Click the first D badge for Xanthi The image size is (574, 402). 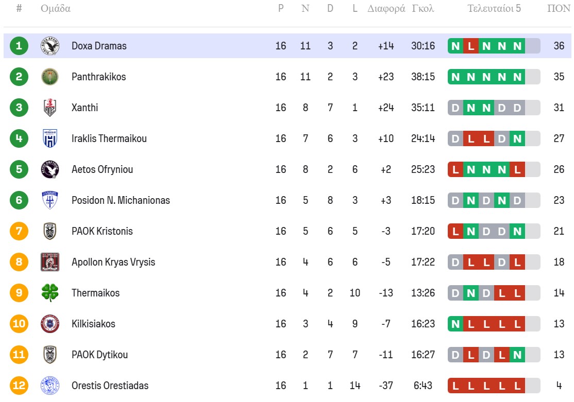pyautogui.click(x=455, y=108)
